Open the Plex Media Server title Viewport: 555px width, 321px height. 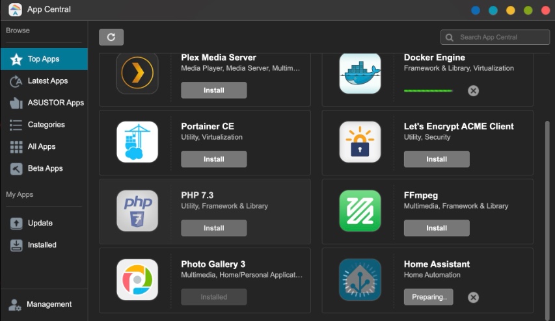coord(219,57)
